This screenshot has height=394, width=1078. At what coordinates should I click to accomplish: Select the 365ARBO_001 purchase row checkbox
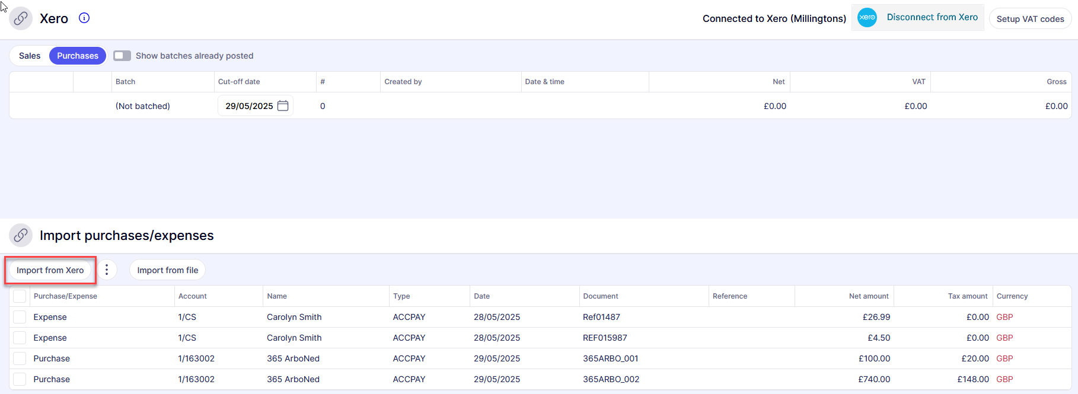click(20, 358)
